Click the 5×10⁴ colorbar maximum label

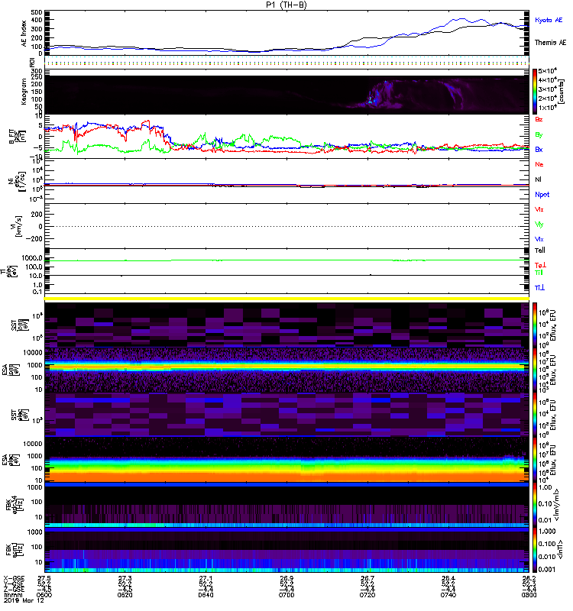coord(547,71)
